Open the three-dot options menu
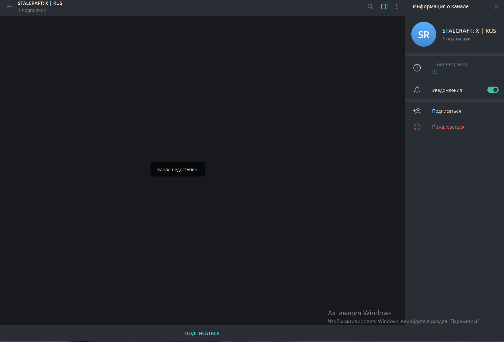Screen dimensions: 504x342 [396, 7]
